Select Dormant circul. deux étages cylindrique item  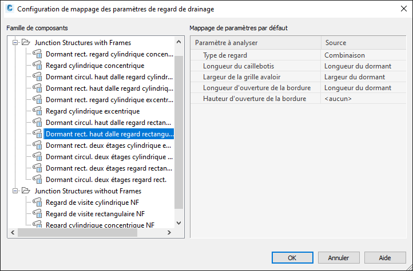109,157
